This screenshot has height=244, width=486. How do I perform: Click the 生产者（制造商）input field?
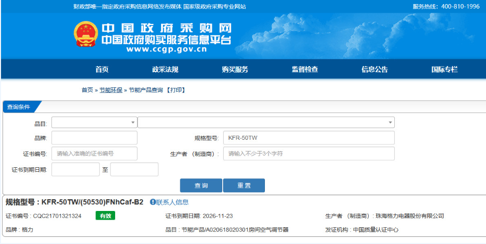coord(309,154)
